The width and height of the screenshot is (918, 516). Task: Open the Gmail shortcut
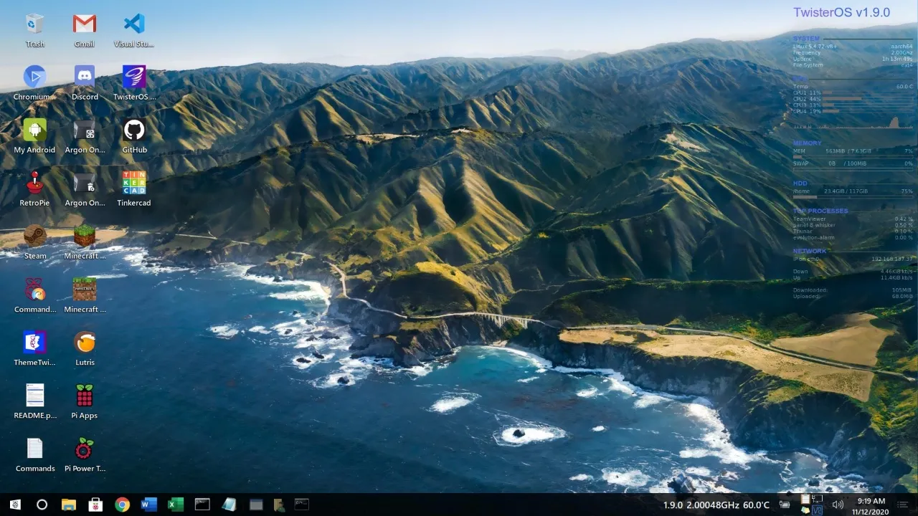[x=84, y=24]
